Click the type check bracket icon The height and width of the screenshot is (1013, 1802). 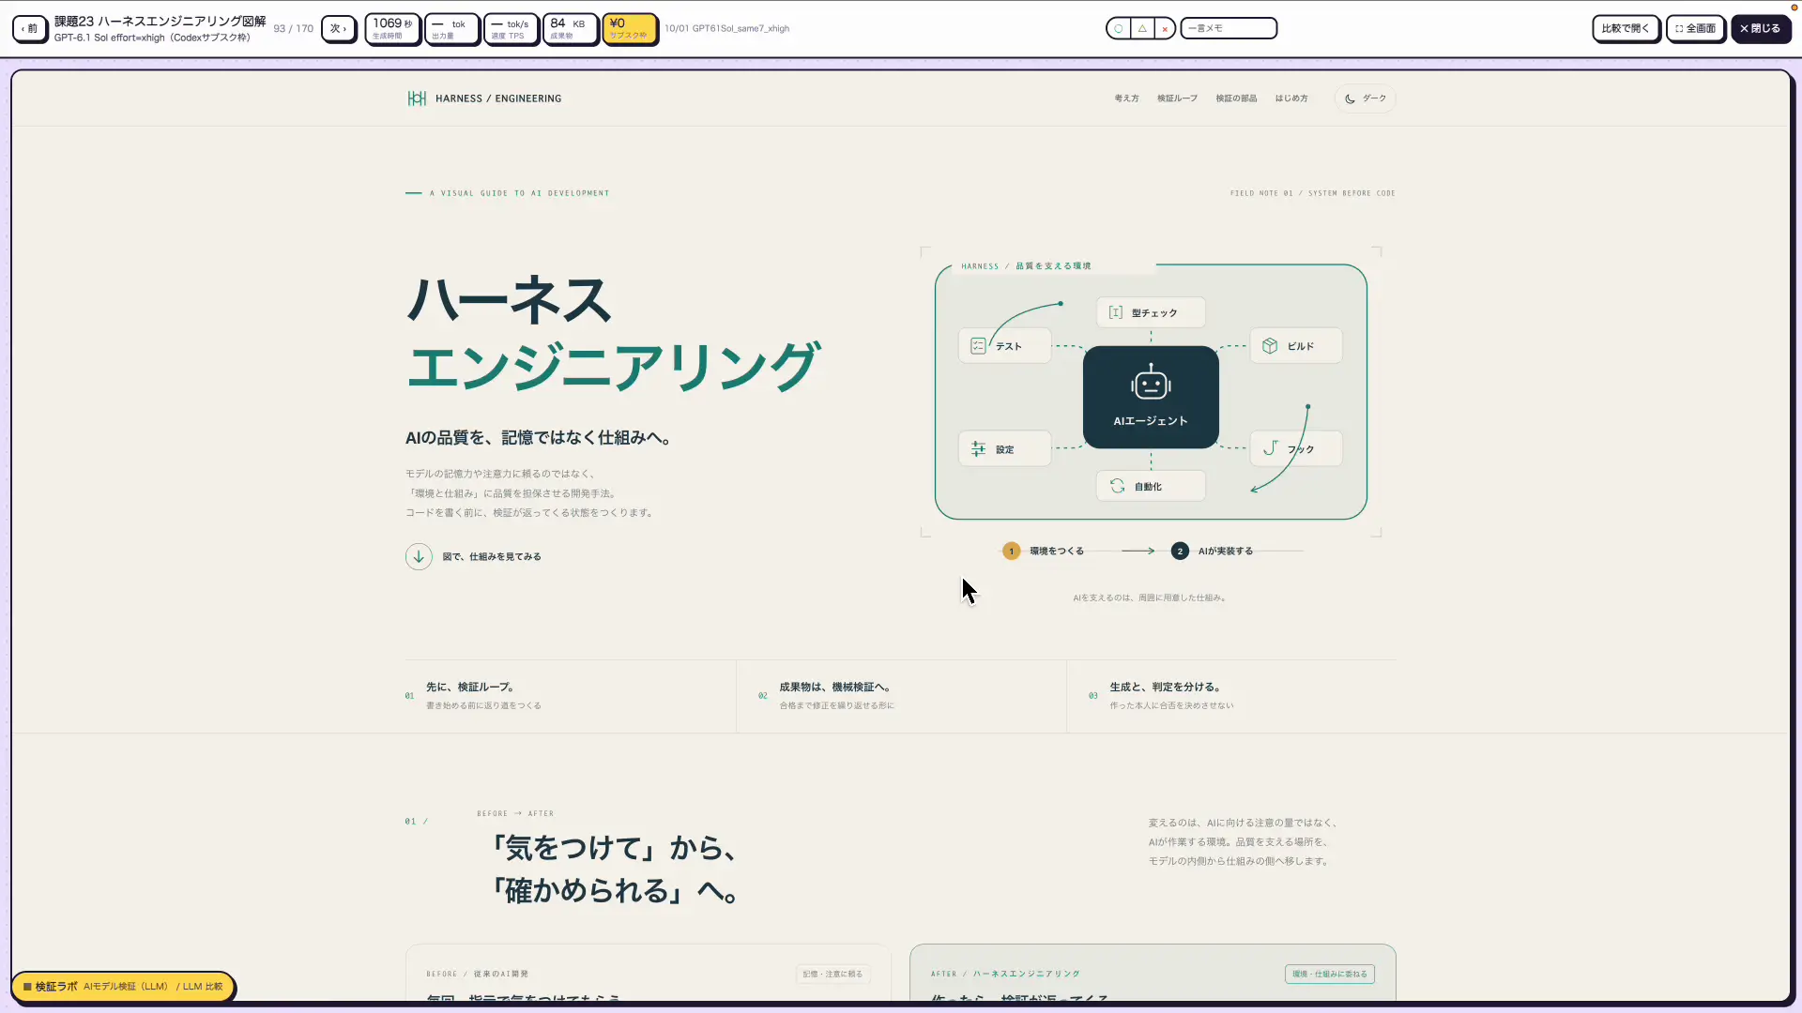(1116, 312)
